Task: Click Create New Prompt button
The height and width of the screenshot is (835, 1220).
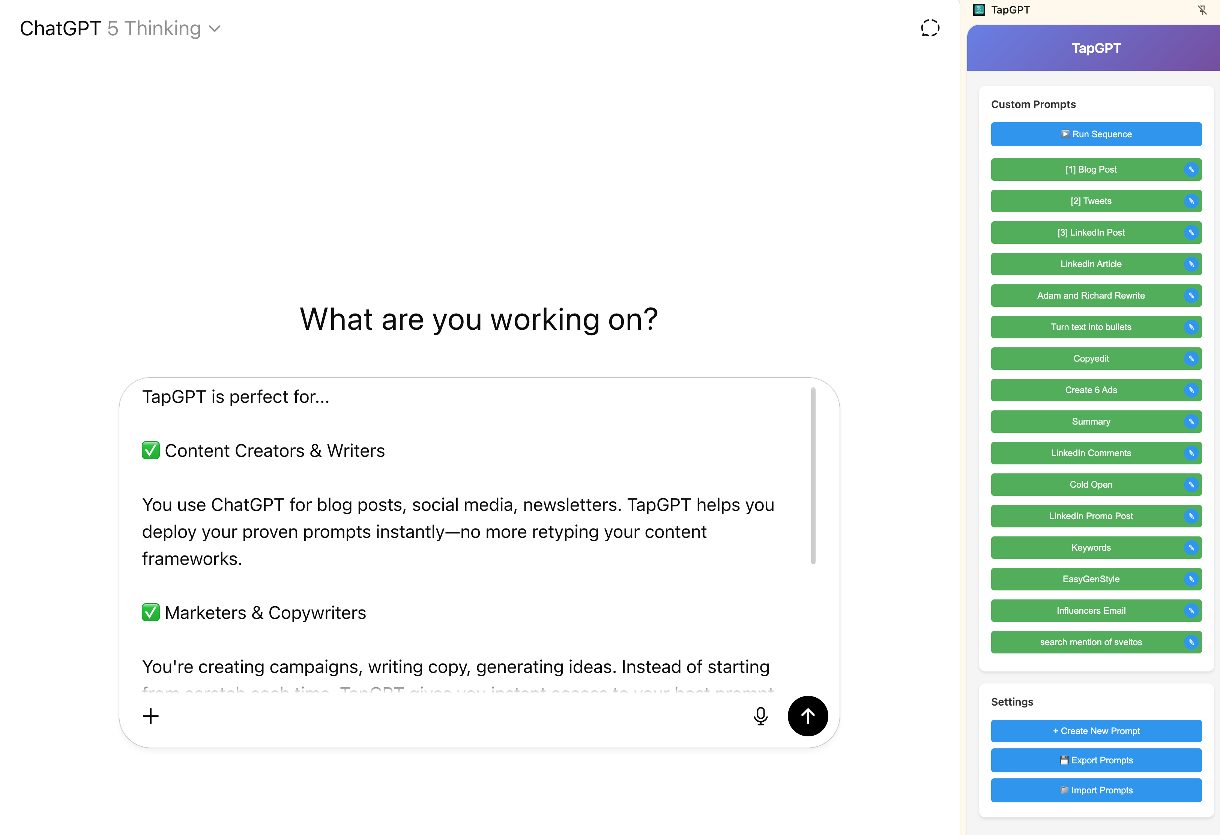Action: [1096, 731]
